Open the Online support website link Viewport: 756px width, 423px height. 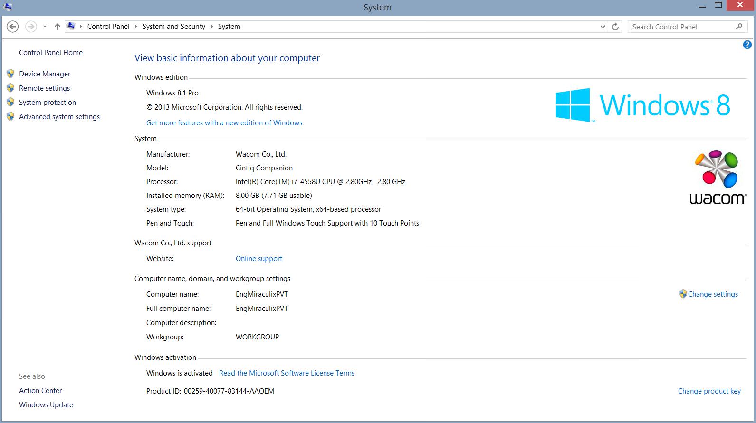(259, 259)
